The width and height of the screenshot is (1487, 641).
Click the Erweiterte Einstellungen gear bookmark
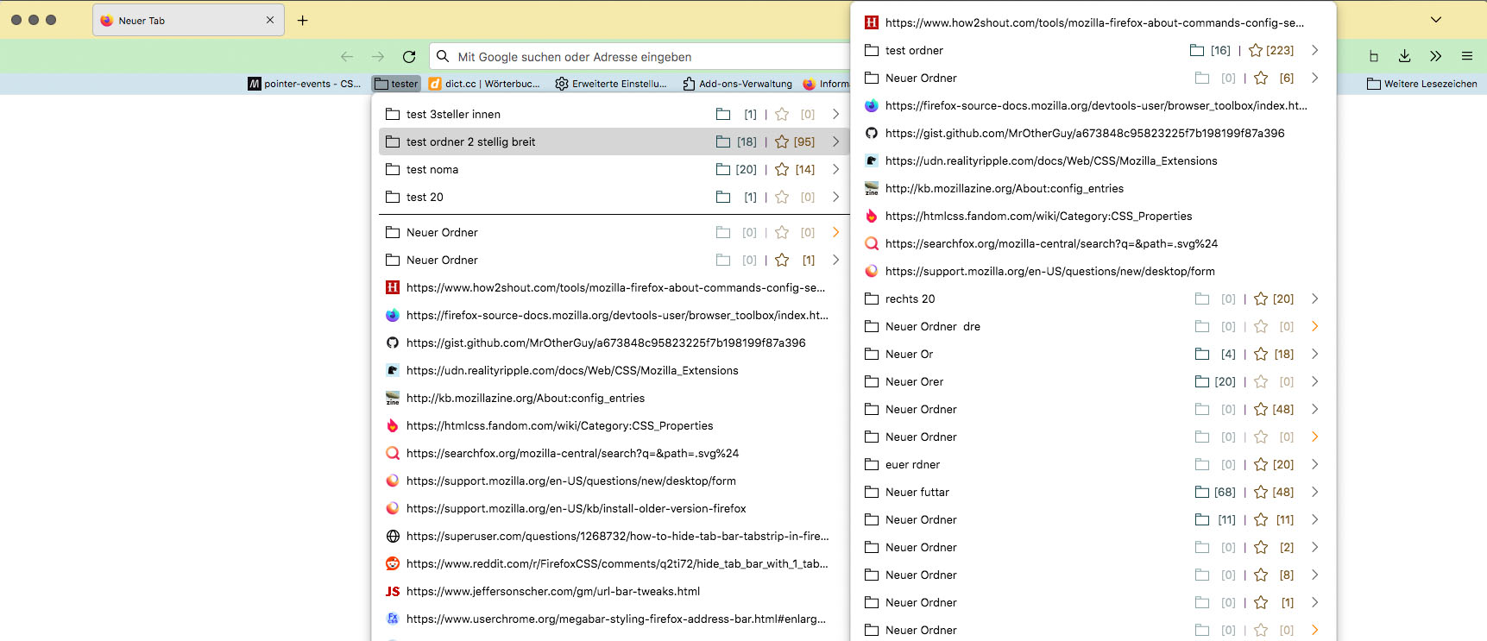click(x=611, y=84)
